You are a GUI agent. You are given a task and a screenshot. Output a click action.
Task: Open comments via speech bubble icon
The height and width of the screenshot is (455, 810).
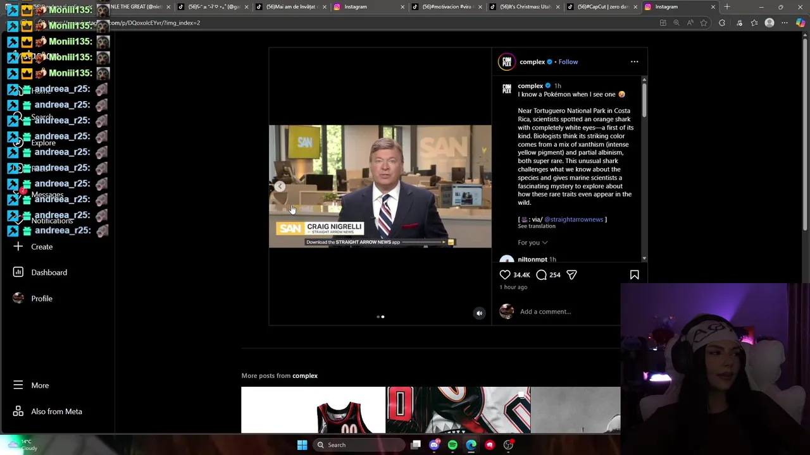542,275
